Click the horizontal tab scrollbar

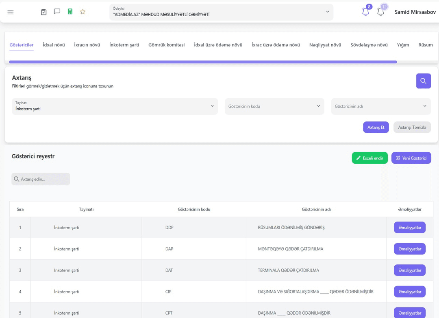coord(203,62)
